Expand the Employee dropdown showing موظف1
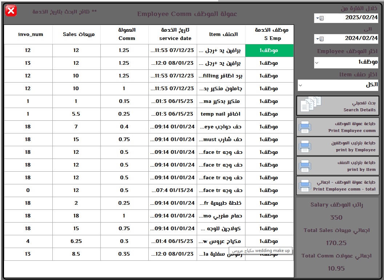Viewport: 384px width, 280px height. pos(317,63)
